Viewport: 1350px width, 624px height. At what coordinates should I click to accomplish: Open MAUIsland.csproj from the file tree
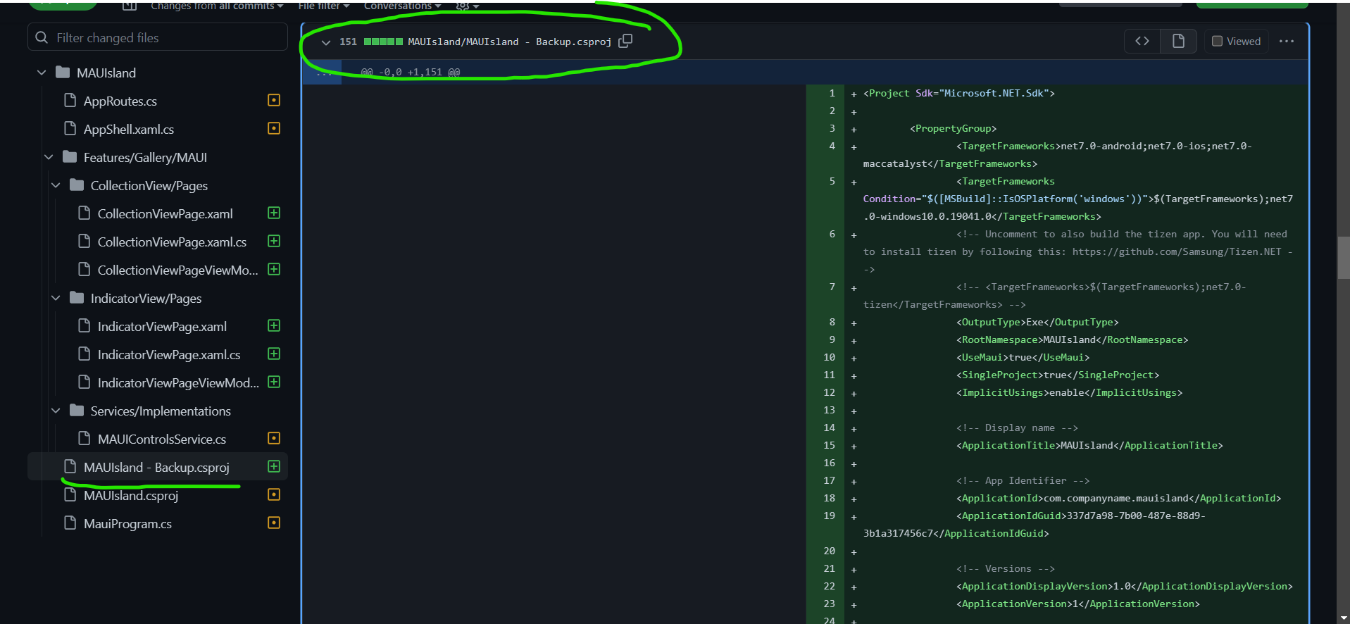(131, 495)
